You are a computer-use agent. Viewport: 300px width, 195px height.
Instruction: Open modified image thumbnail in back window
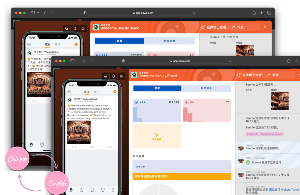[x=245, y=50]
